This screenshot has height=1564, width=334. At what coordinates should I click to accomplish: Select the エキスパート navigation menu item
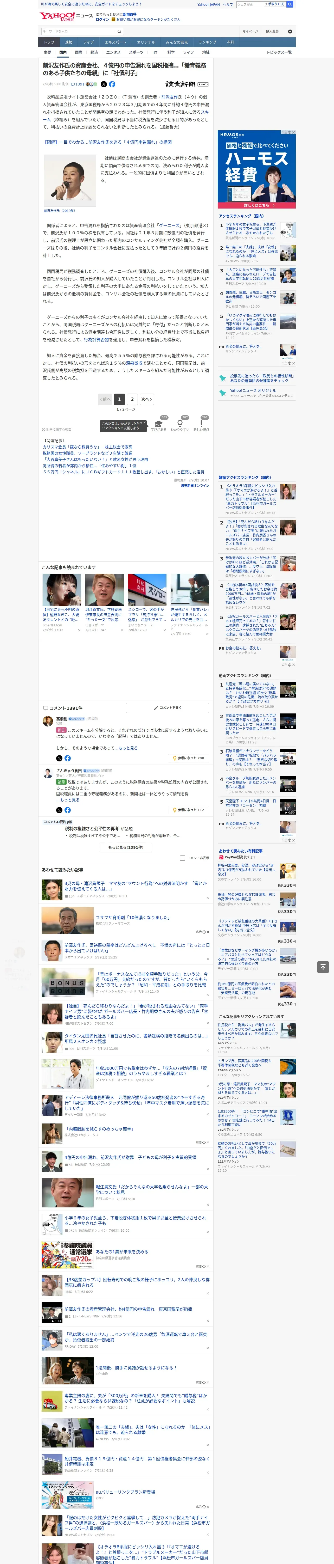click(x=115, y=42)
